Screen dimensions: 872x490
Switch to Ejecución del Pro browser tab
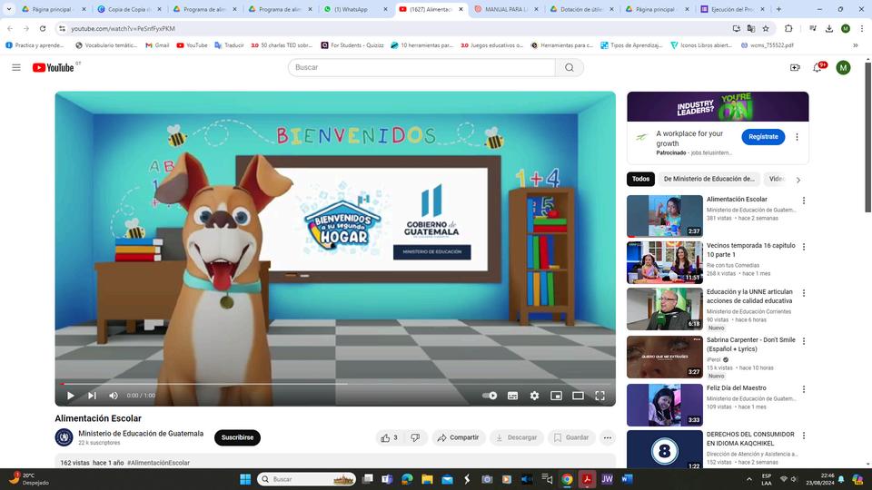pos(732,9)
